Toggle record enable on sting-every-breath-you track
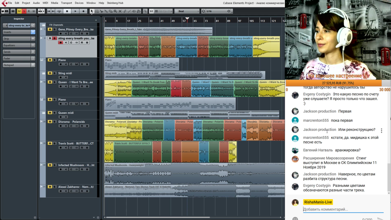Viewport: 391px width, 220px height. click(61, 43)
